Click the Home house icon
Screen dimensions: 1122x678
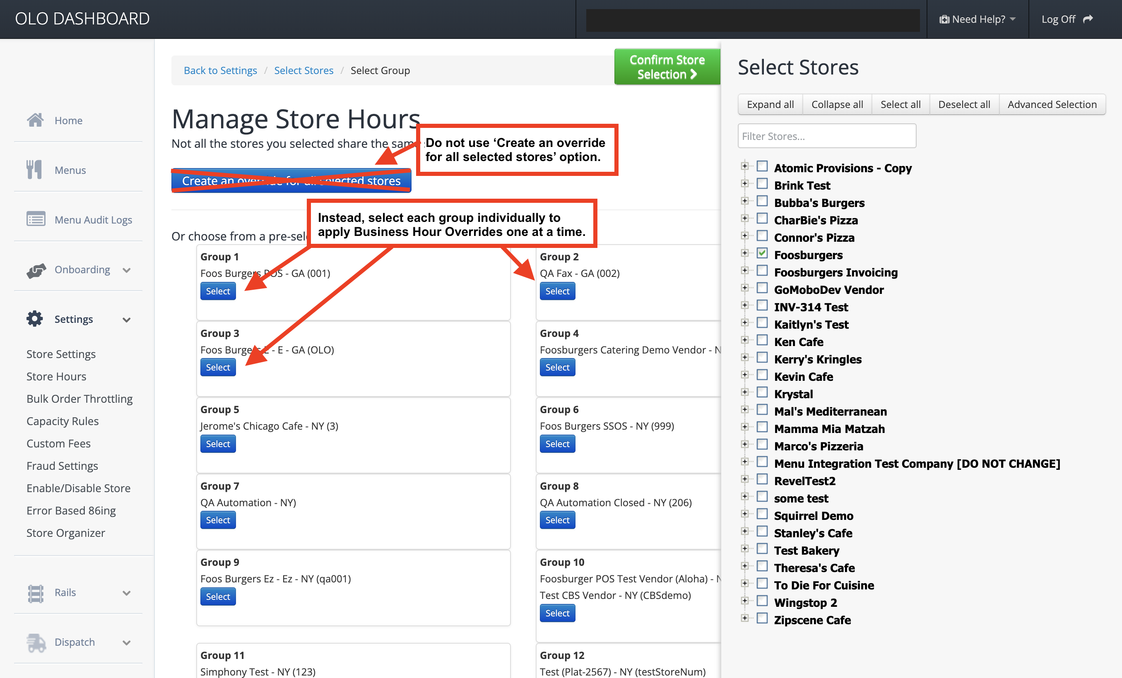pyautogui.click(x=35, y=120)
